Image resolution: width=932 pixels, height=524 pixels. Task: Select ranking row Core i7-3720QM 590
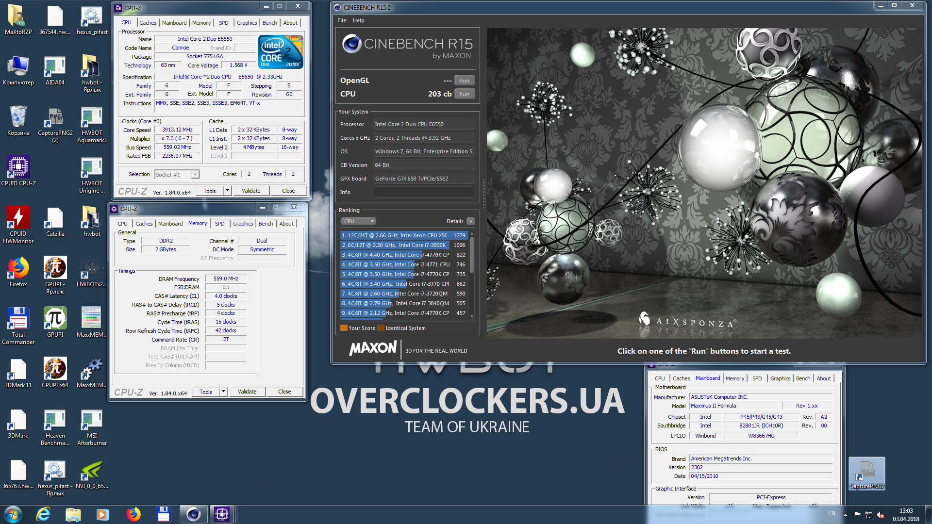point(404,294)
